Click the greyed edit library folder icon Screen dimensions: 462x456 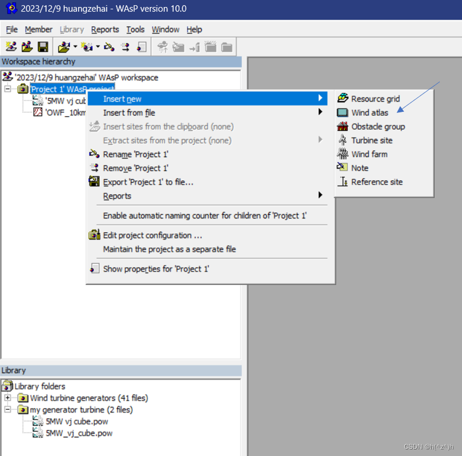click(178, 47)
